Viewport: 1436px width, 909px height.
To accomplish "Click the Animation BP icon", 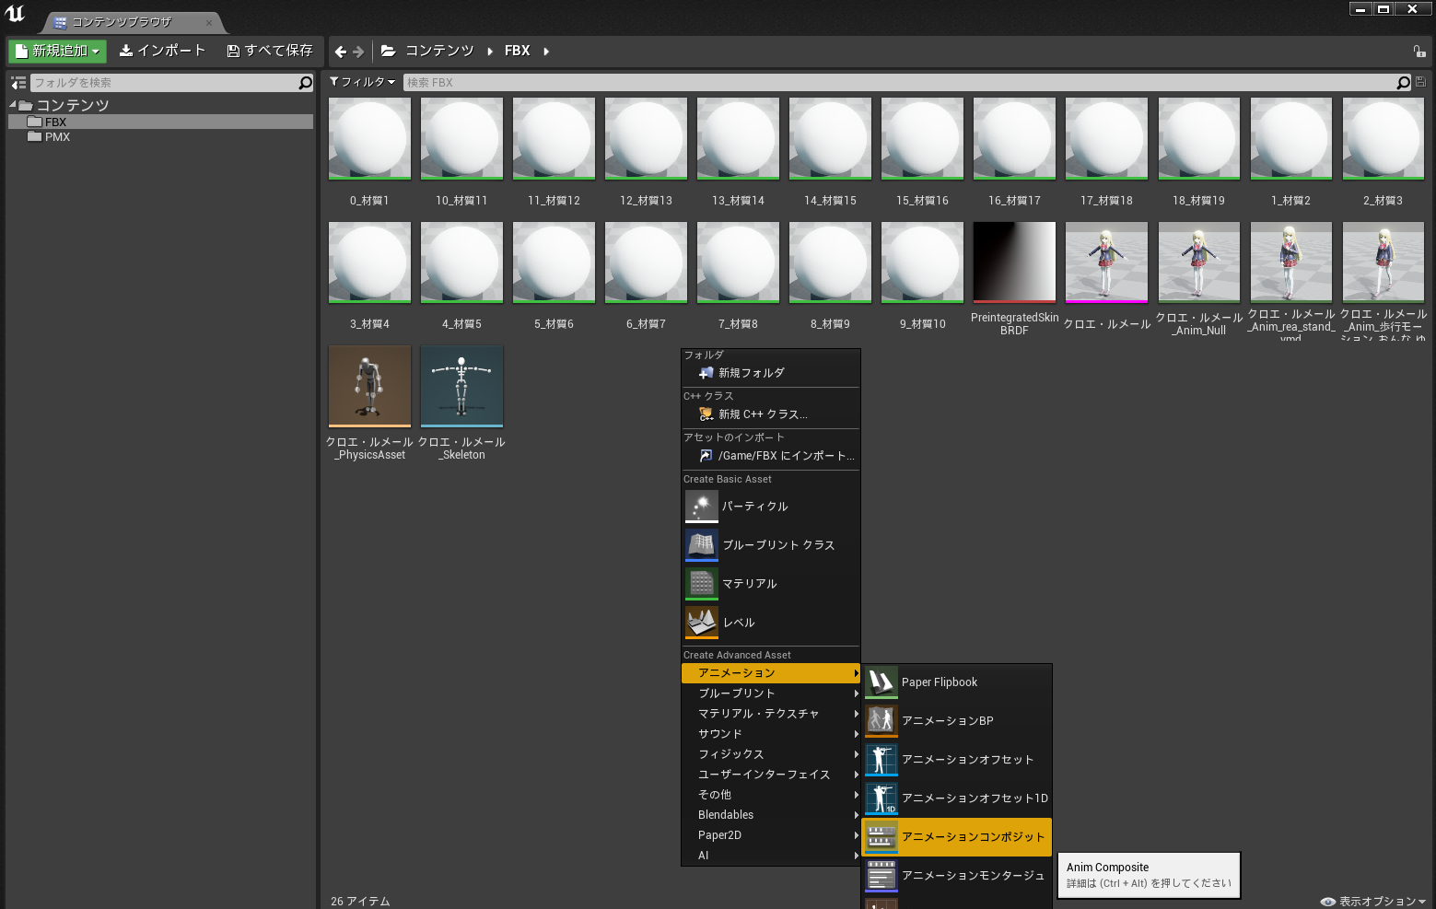I will pyautogui.click(x=881, y=721).
